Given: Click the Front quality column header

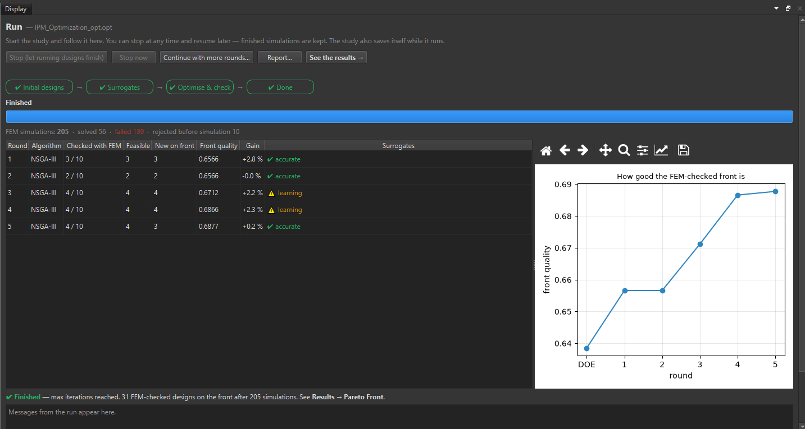Looking at the screenshot, I should 219,146.
